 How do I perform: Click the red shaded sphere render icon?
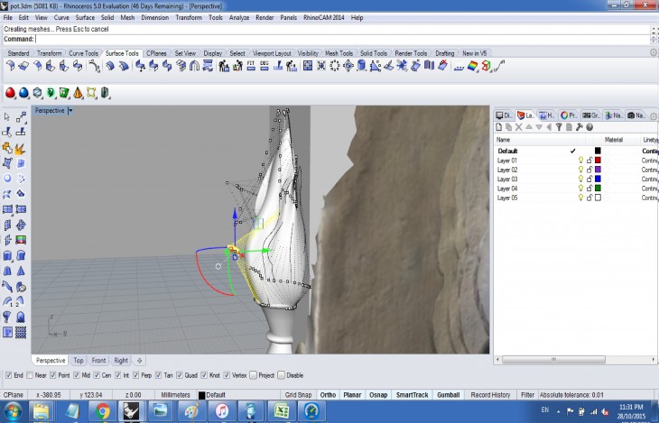tap(10, 93)
